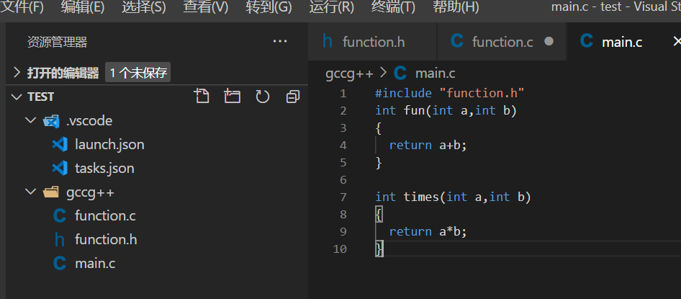Open the 选择(S) menu

[x=144, y=7]
